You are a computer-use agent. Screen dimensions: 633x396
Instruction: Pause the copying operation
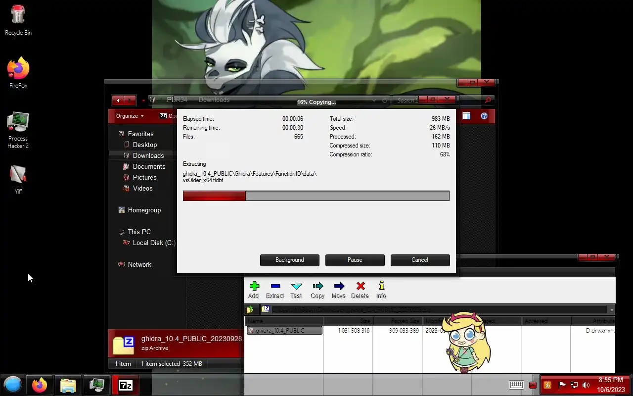click(355, 260)
